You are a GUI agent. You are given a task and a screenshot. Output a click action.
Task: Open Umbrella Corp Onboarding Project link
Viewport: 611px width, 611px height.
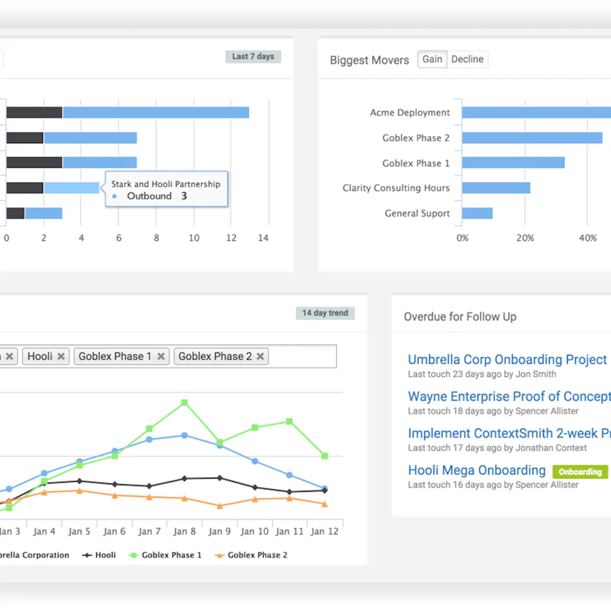[x=507, y=360]
